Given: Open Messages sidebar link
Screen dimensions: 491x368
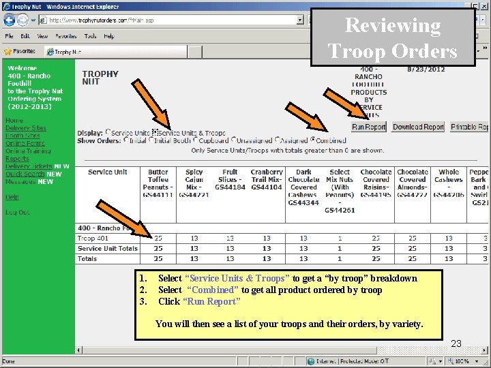Looking at the screenshot, I should 20,182.
